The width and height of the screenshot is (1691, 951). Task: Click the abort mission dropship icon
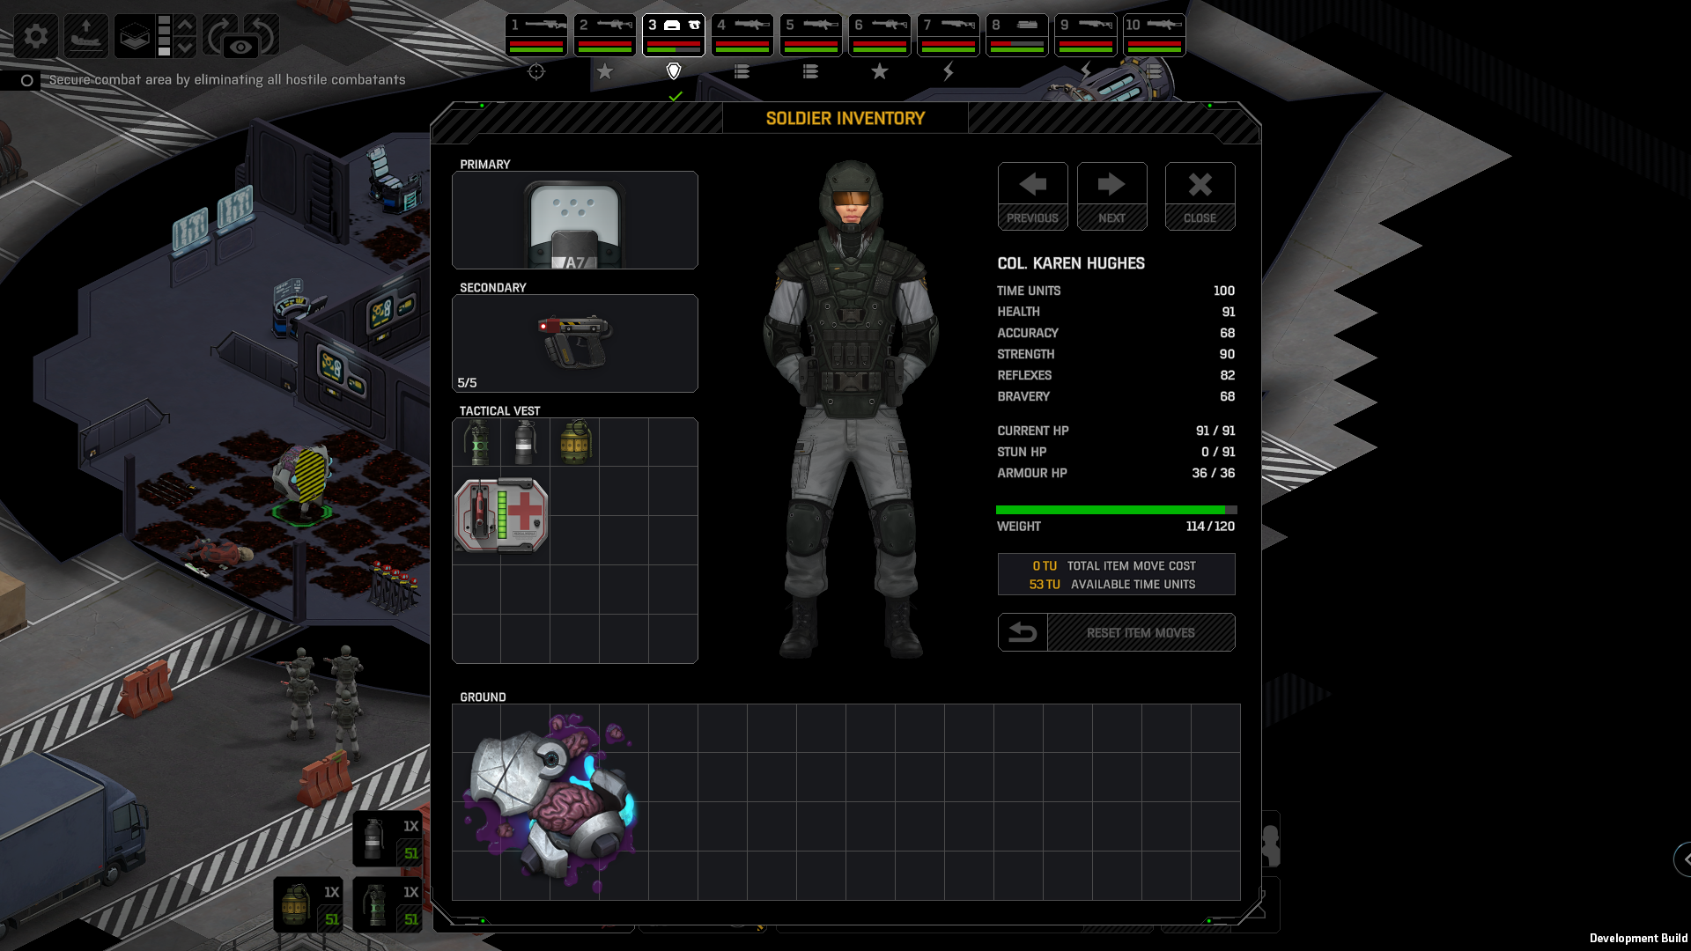(x=86, y=36)
